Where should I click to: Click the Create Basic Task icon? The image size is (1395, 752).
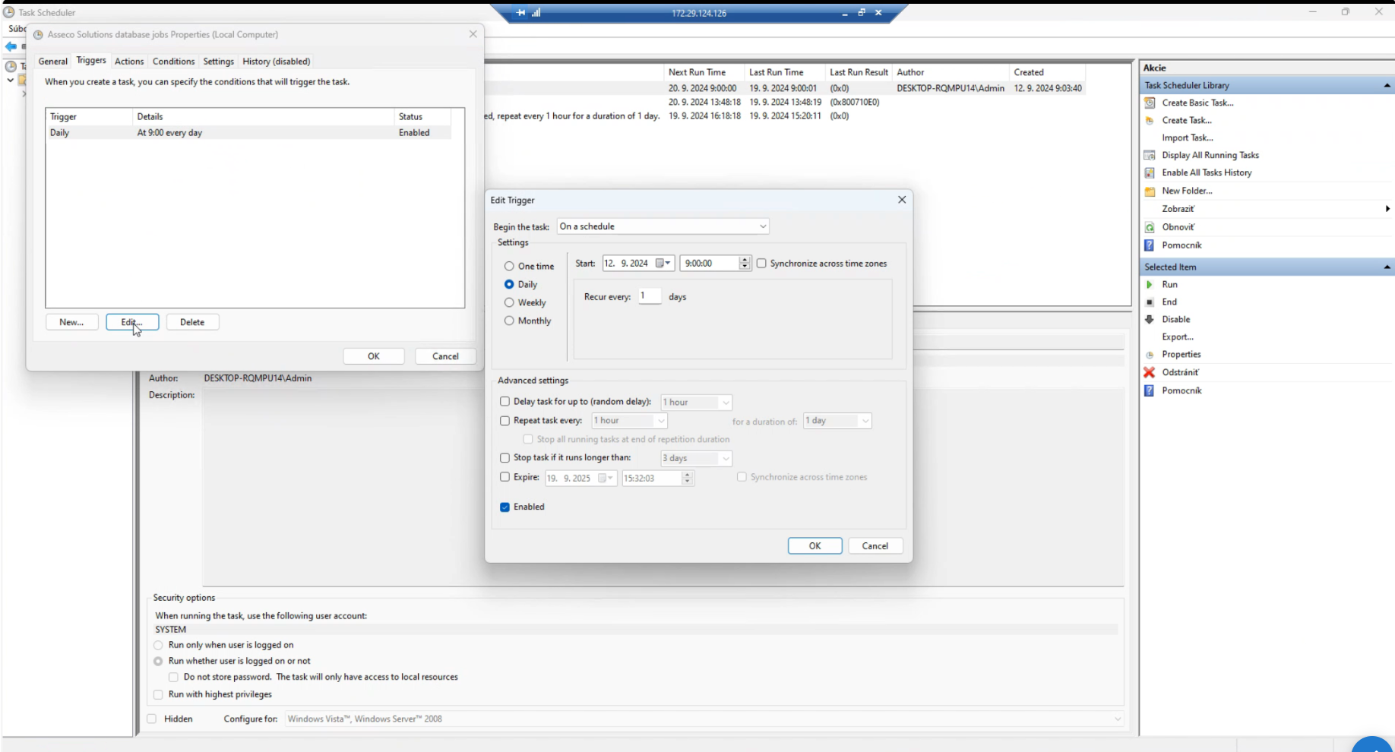click(x=1150, y=103)
